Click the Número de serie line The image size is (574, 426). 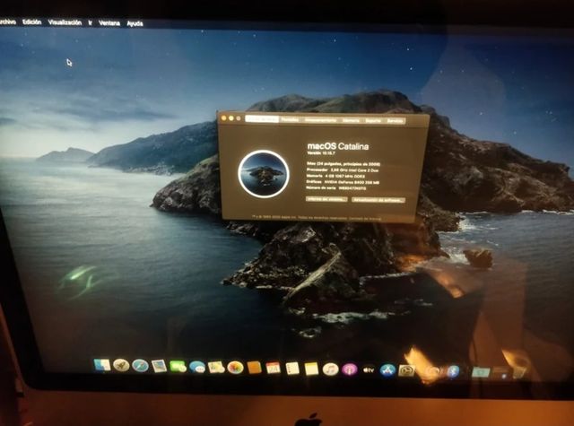coord(336,188)
